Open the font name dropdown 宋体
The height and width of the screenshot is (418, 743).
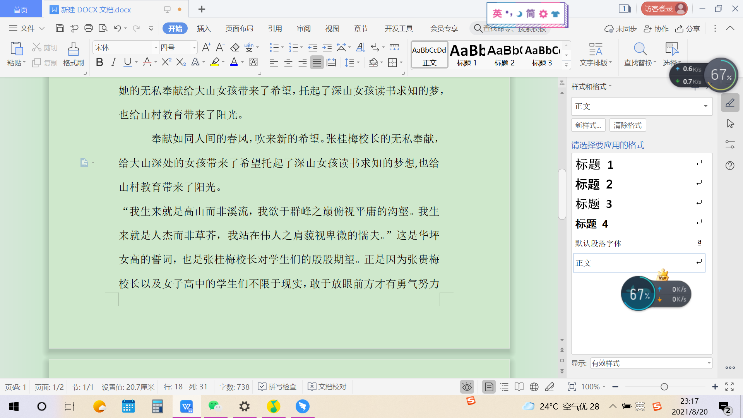click(x=156, y=48)
